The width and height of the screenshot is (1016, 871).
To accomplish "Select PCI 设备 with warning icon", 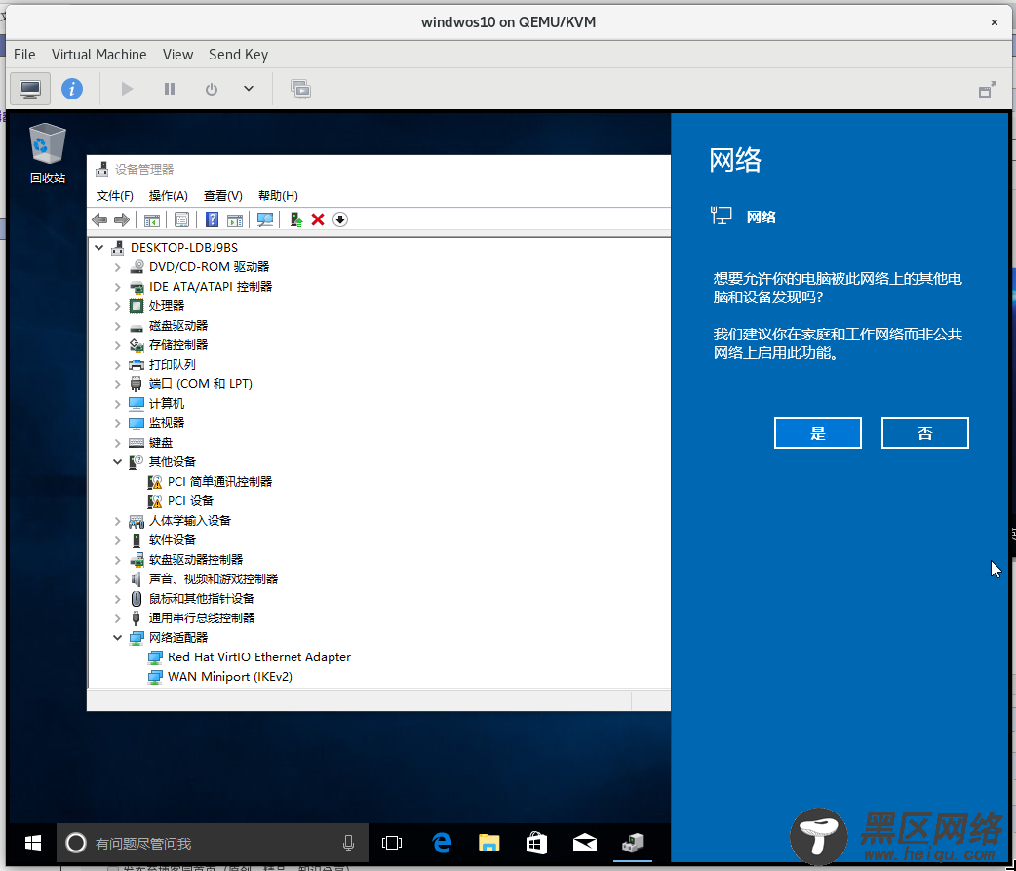I will pyautogui.click(x=190, y=501).
